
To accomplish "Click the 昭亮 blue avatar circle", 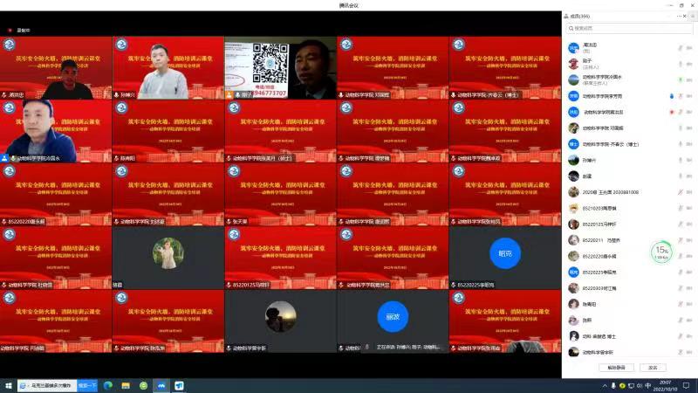I will 505,253.
